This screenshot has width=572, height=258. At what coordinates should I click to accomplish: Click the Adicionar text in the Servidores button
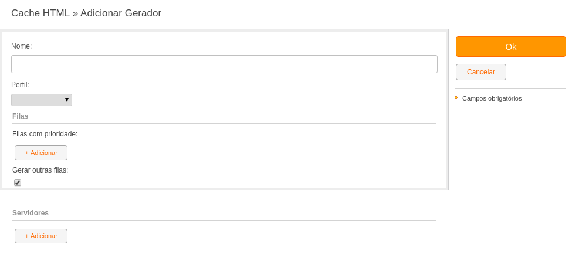[44, 236]
